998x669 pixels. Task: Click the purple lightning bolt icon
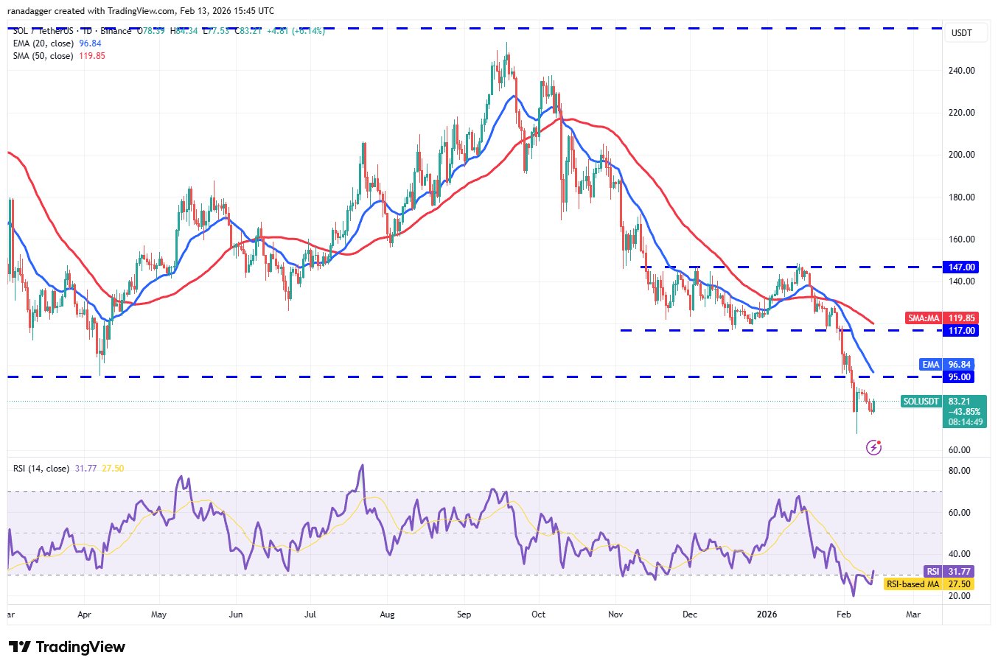click(x=873, y=446)
